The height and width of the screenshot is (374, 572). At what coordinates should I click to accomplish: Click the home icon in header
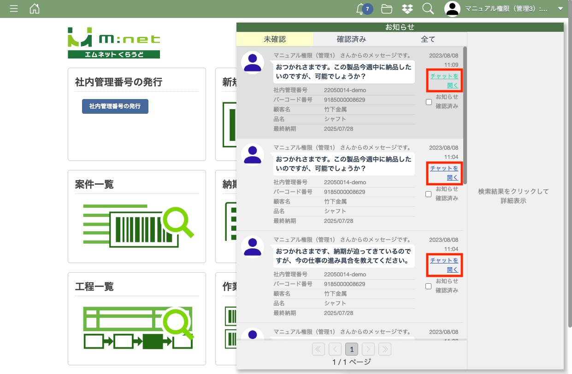coord(35,9)
